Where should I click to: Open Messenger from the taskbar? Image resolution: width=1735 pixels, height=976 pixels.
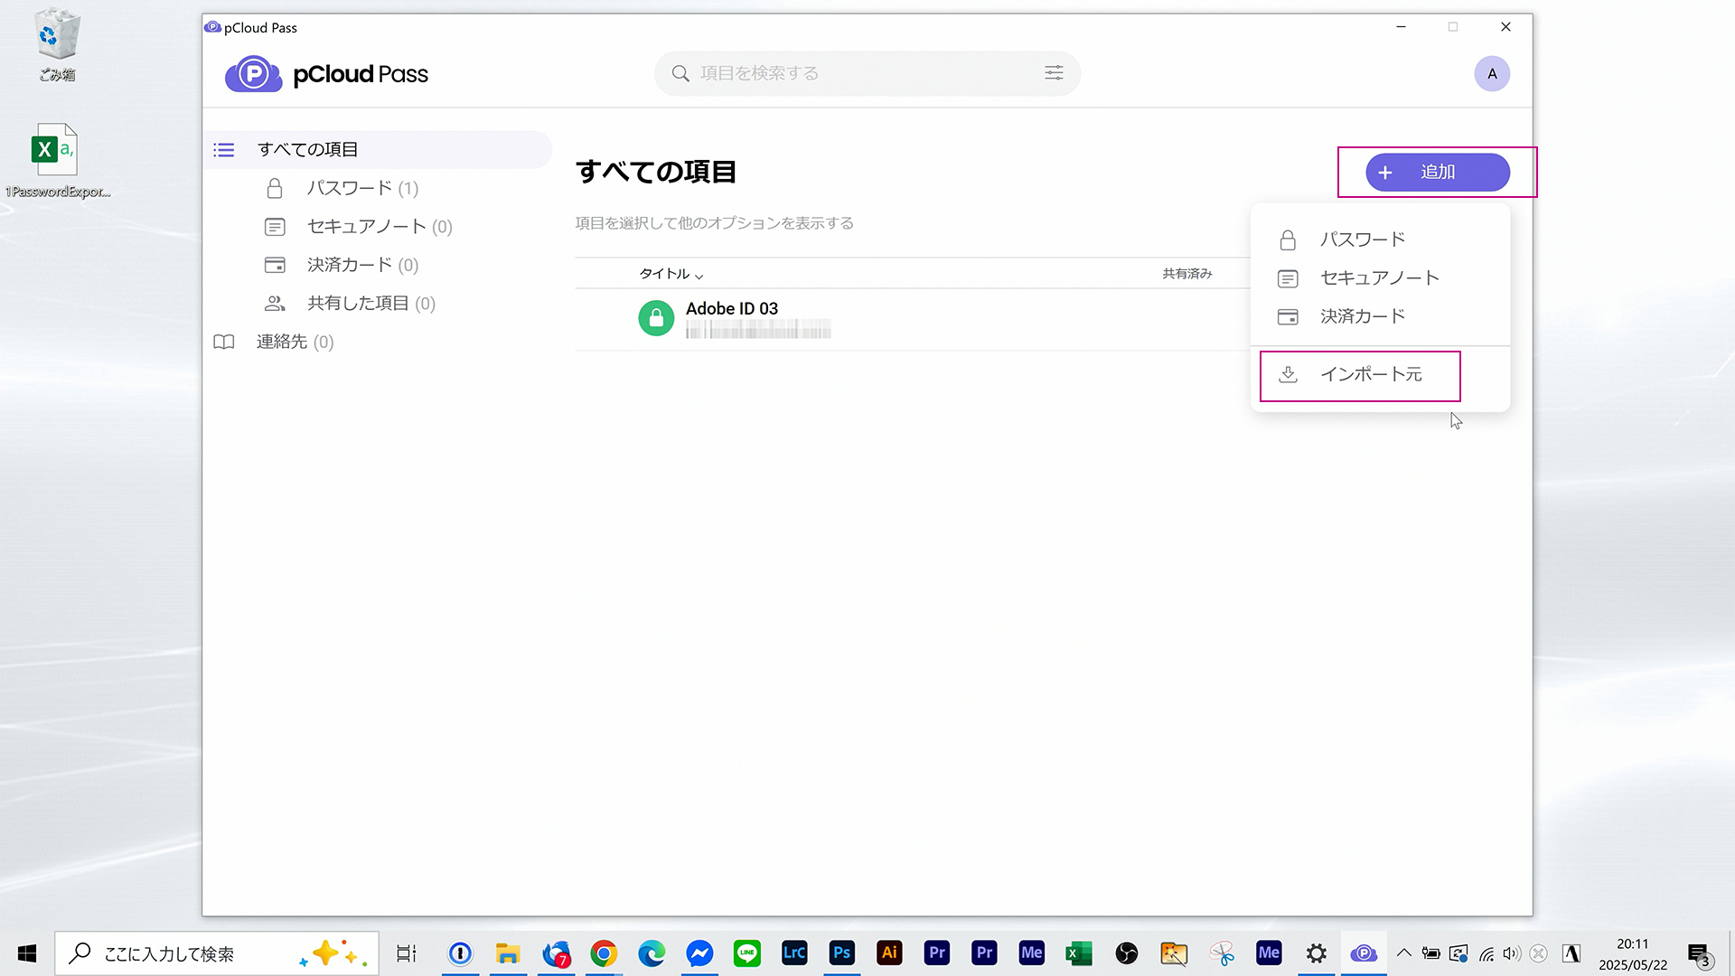point(699,953)
